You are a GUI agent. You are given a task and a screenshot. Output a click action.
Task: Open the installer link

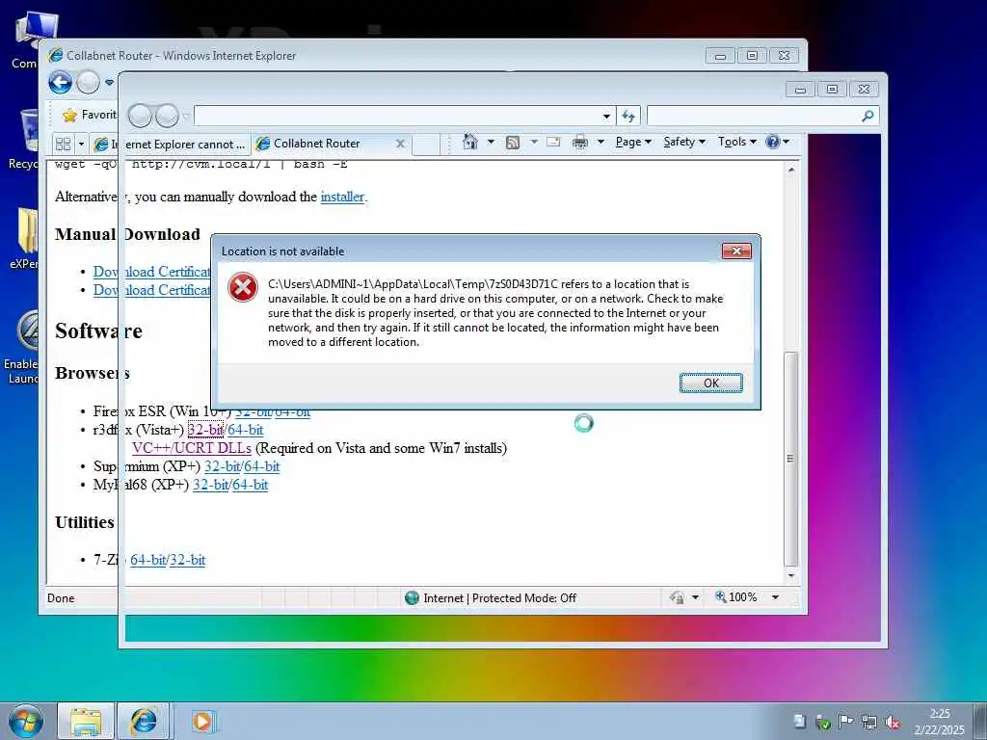point(344,197)
